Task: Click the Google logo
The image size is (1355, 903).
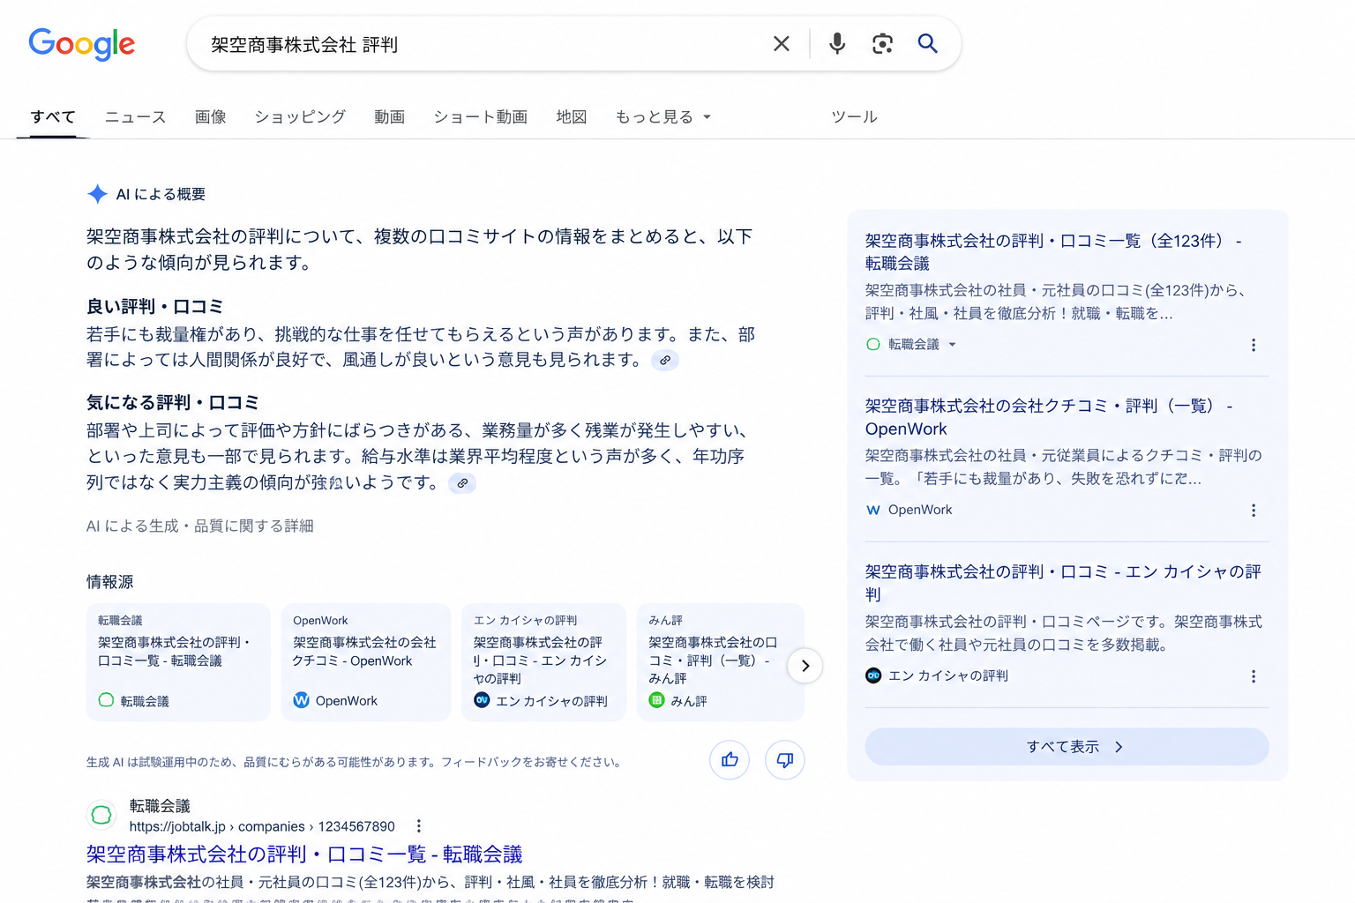Action: 81,43
